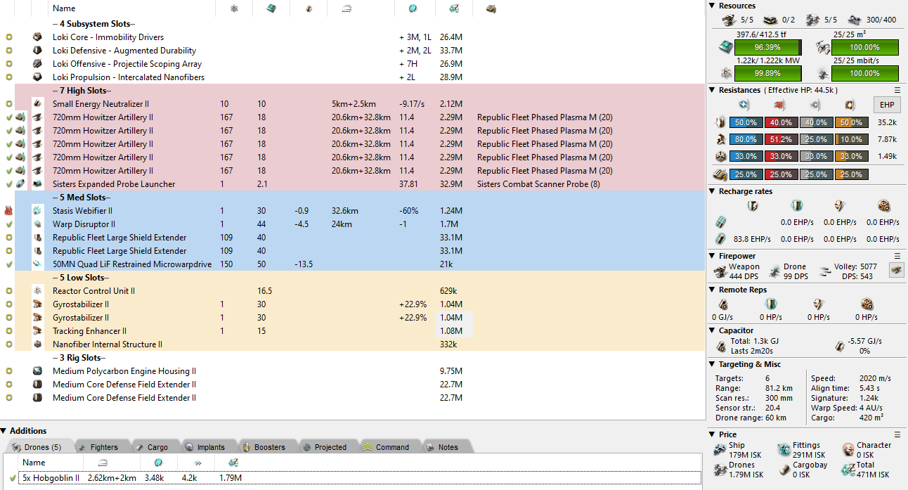Click the powergrid column header icon
This screenshot has width=908, height=490.
tap(234, 8)
